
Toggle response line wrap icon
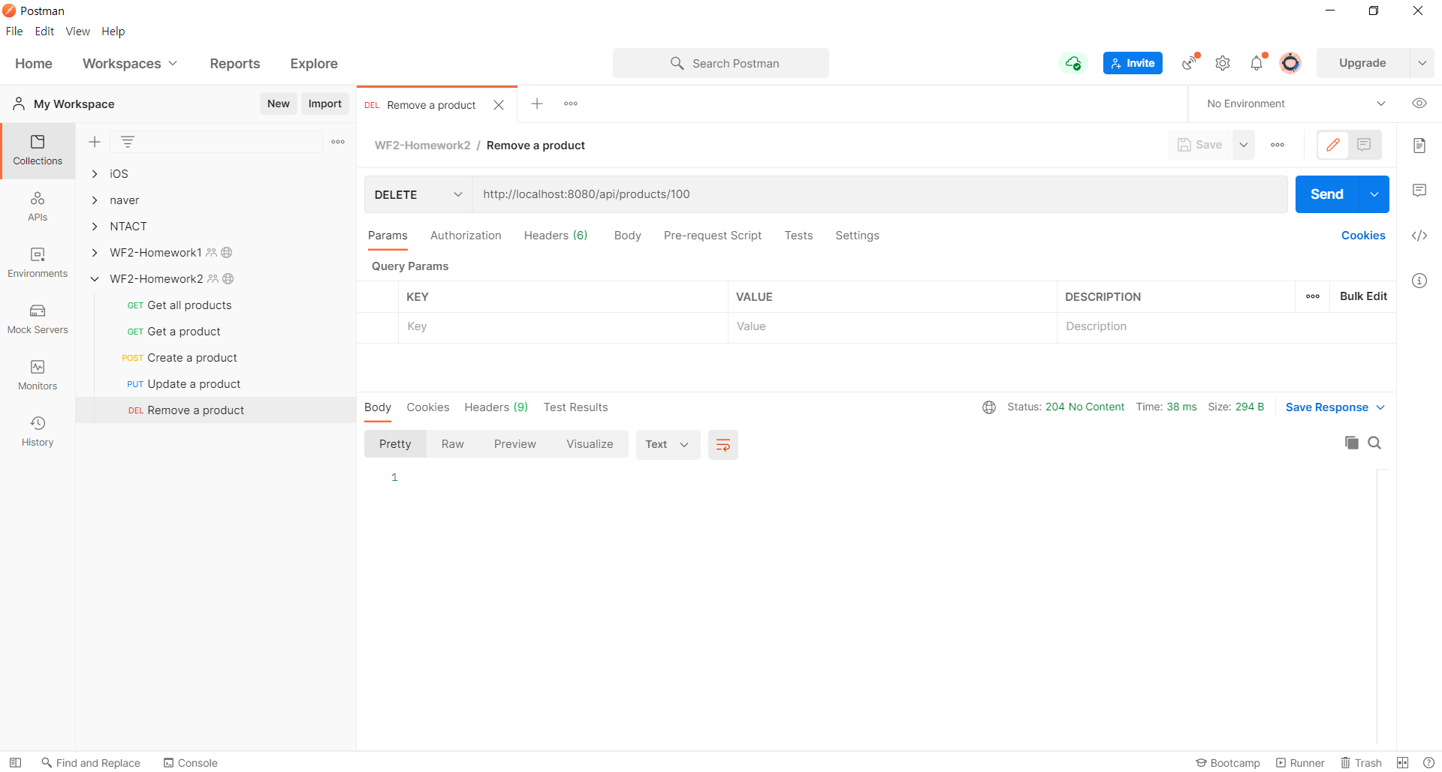723,445
